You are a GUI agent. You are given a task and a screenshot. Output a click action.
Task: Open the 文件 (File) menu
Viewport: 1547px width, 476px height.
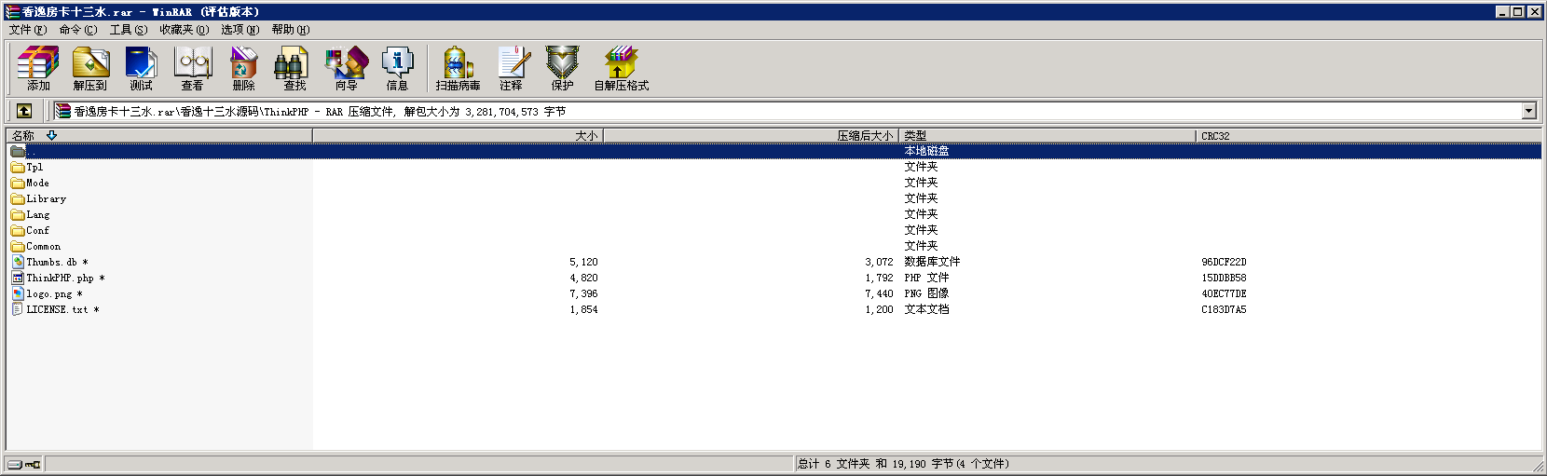[27, 30]
